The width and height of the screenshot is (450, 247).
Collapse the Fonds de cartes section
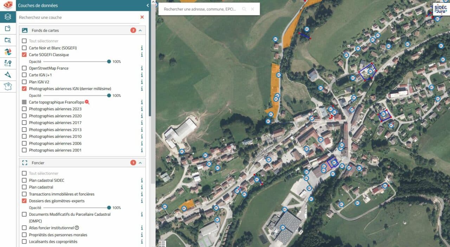pyautogui.click(x=140, y=30)
